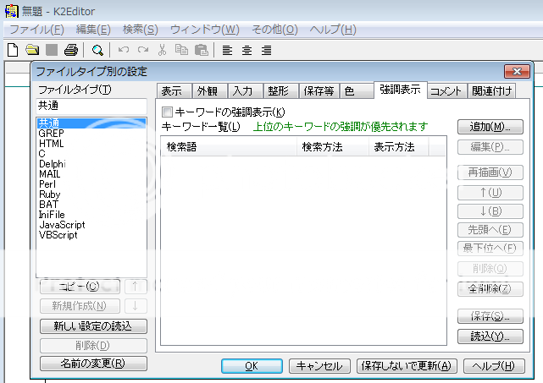Click the 新規作成(N) button
The width and height of the screenshot is (543, 383).
coord(80,306)
